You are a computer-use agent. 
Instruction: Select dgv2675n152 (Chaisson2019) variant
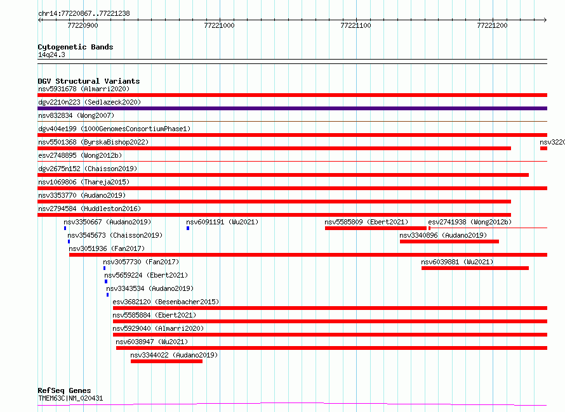click(88, 169)
